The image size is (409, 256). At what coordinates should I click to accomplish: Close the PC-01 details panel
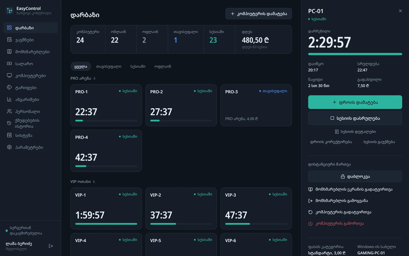coord(400,11)
